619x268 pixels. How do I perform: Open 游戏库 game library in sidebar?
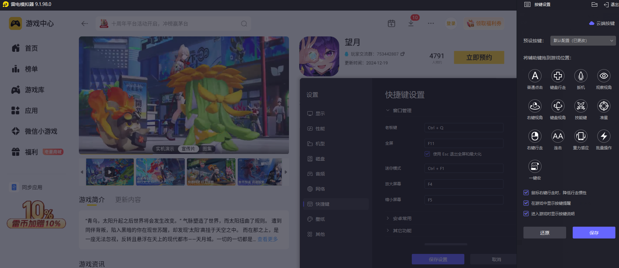[28, 90]
